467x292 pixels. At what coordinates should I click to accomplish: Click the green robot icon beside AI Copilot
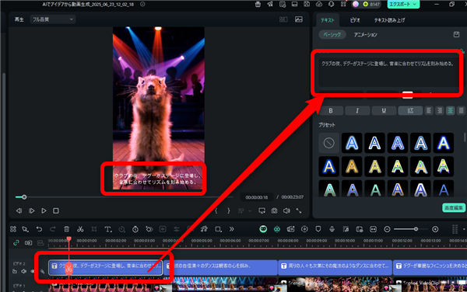[277, 229]
